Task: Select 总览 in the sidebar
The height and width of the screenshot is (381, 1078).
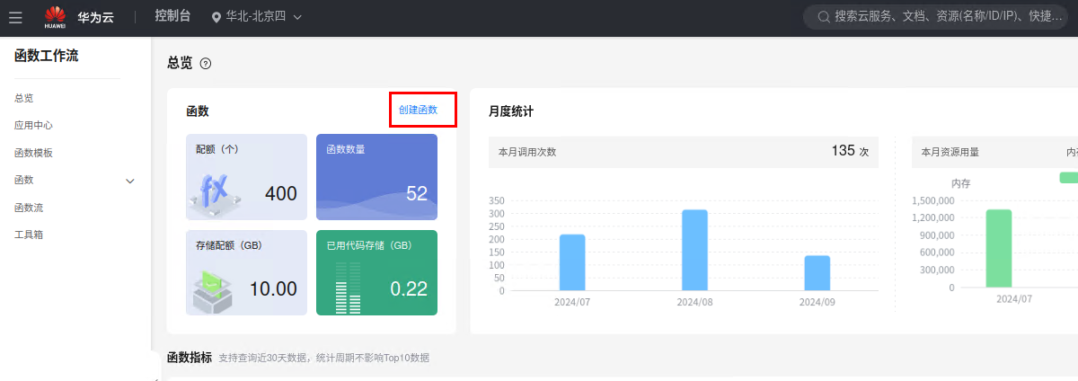Action: pyautogui.click(x=24, y=98)
